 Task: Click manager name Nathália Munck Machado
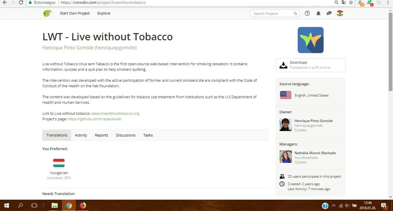315,153
